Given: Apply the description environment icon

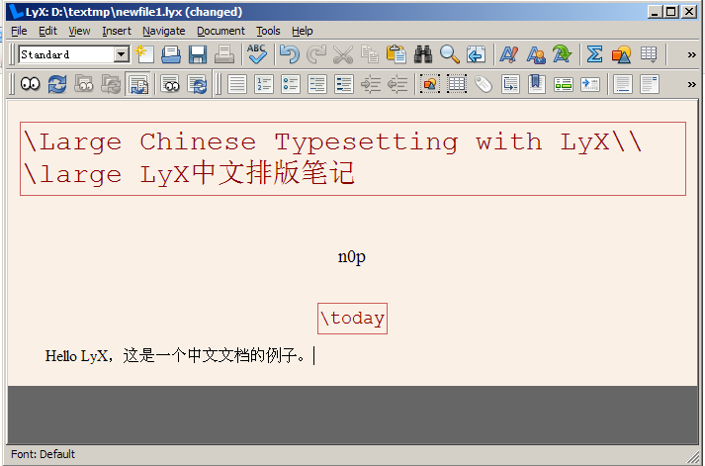Looking at the screenshot, I should (x=344, y=84).
